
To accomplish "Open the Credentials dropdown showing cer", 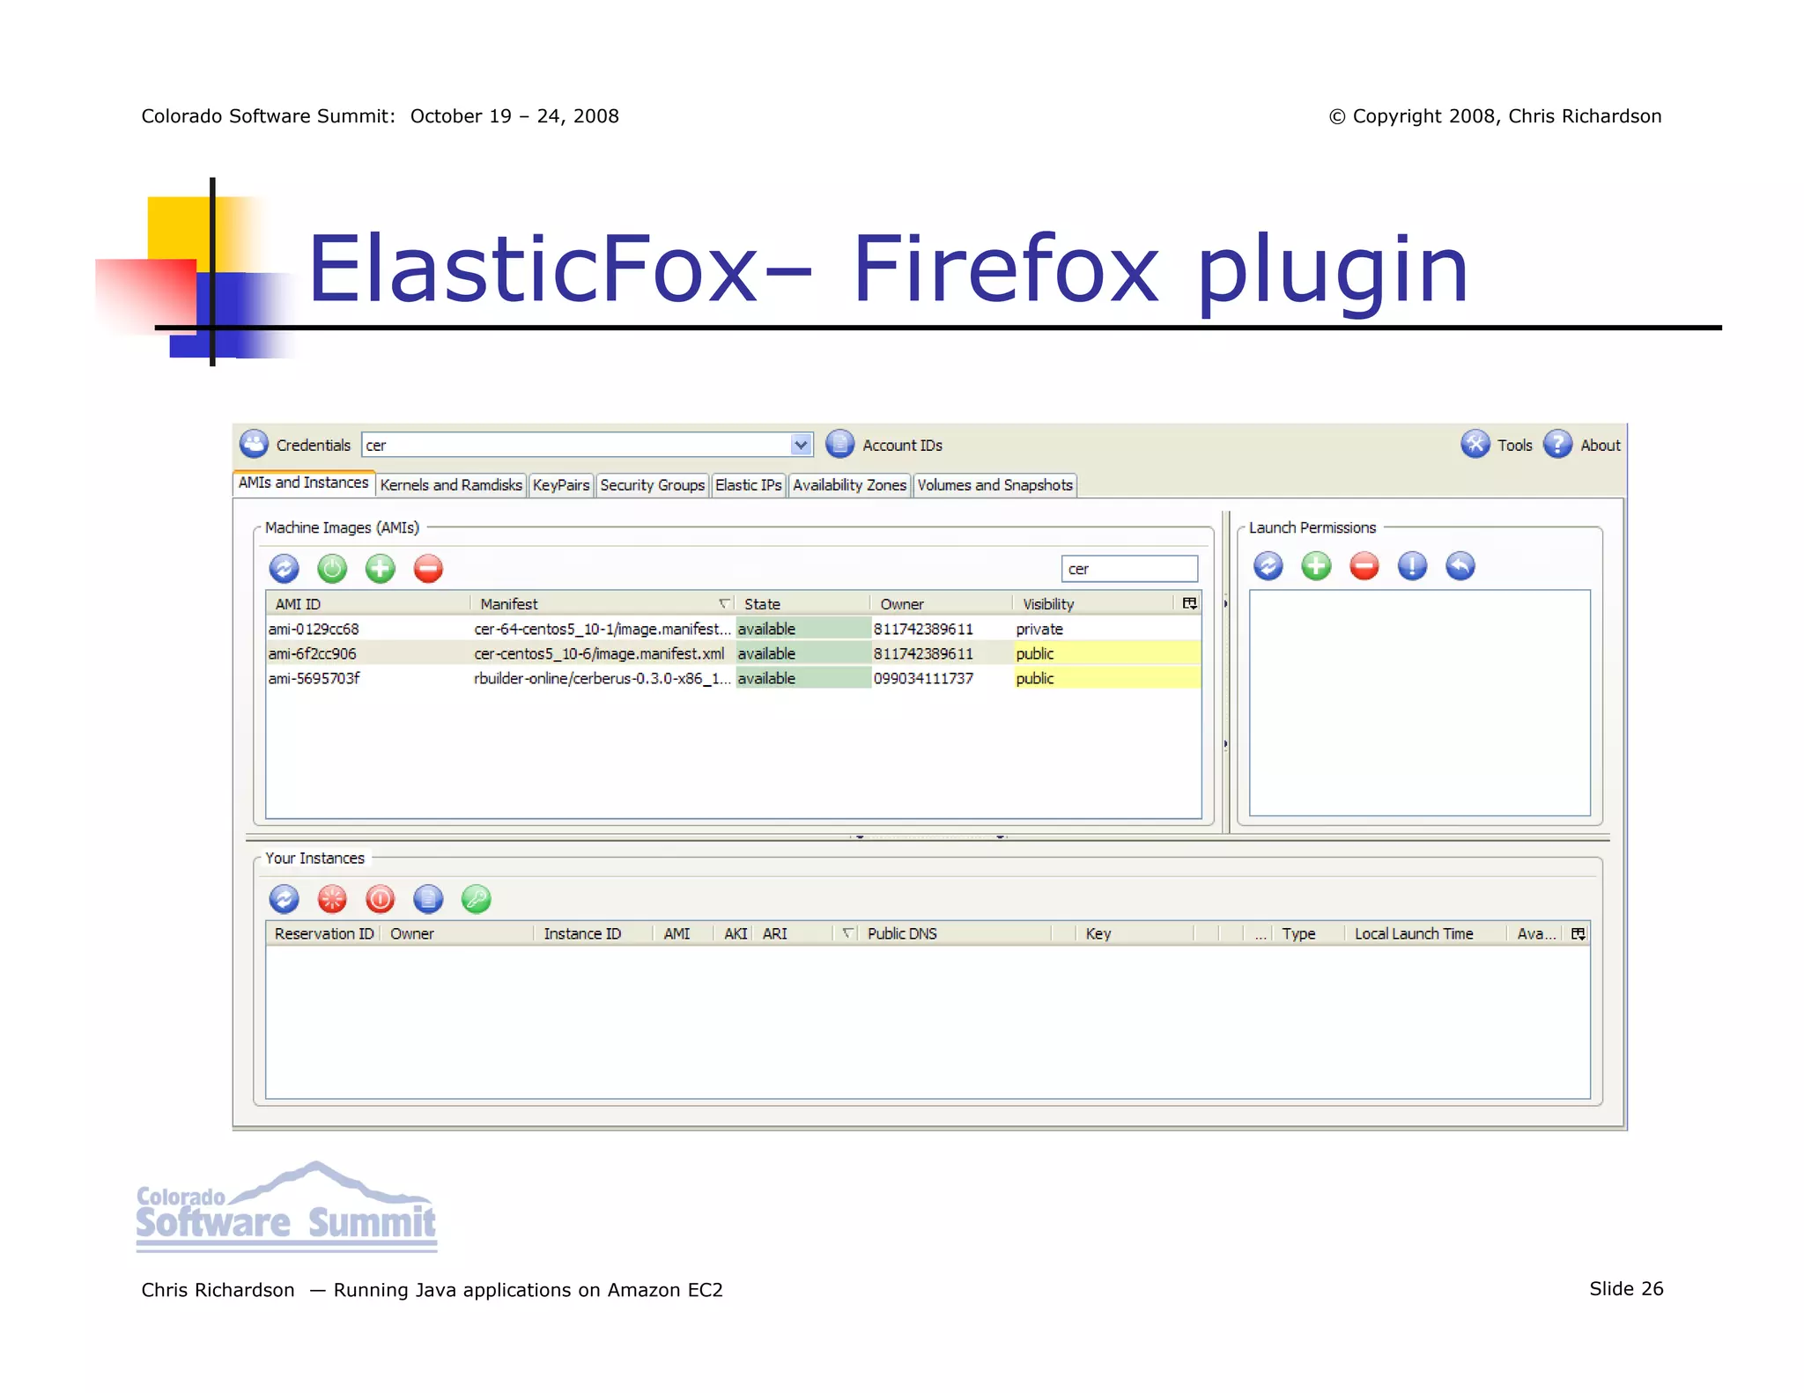I will [587, 445].
